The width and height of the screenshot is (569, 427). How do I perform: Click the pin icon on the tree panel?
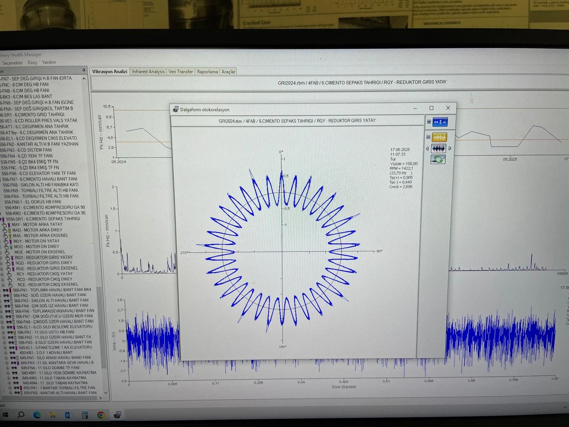[84, 70]
